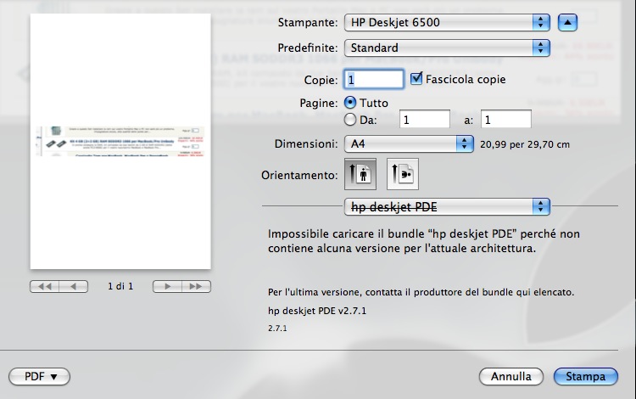Focus the Copie number field

pos(374,79)
